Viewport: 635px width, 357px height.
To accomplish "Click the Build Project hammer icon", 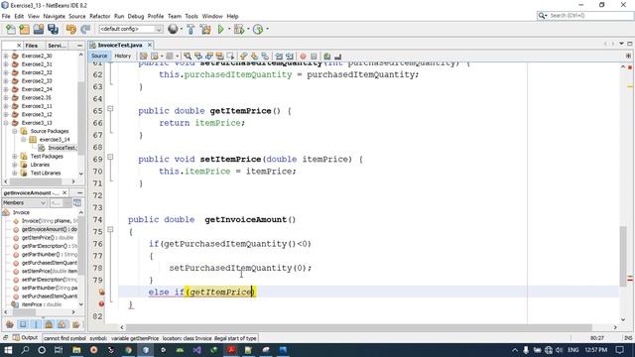I will [190, 29].
